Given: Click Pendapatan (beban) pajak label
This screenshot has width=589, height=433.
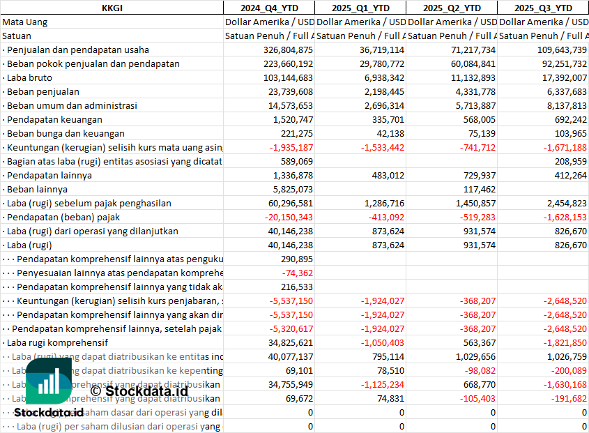Looking at the screenshot, I should point(63,216).
